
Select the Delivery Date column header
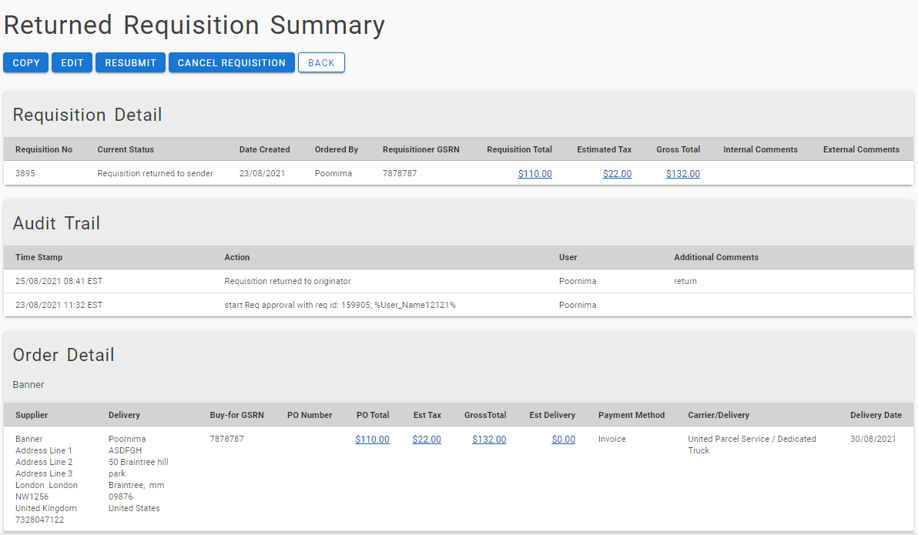click(x=876, y=415)
